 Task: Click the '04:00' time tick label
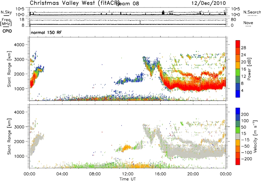tap(62, 174)
